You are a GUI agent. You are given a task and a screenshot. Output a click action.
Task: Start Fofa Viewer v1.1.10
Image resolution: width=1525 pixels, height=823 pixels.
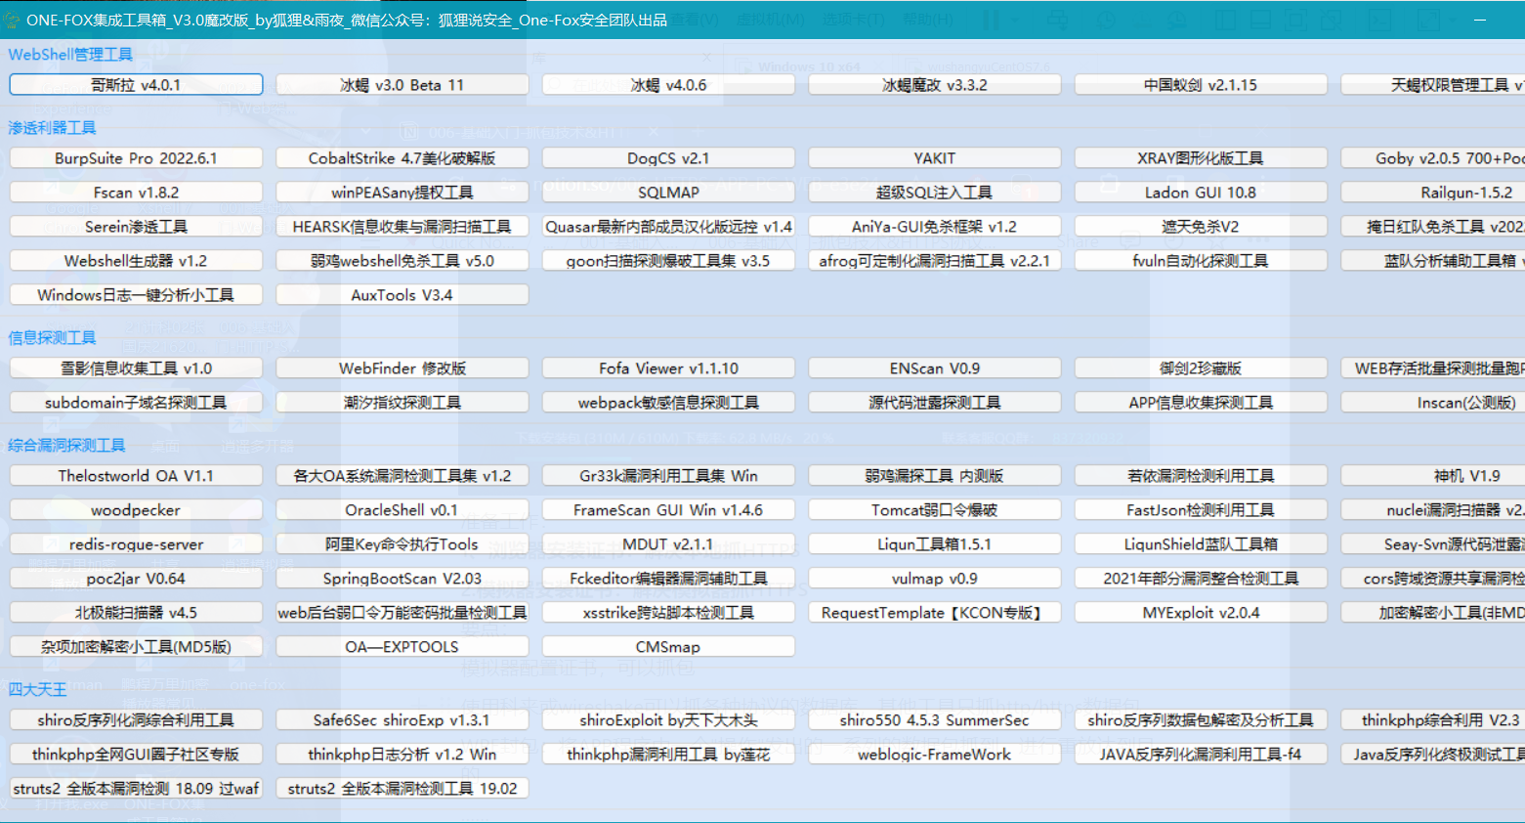(x=668, y=368)
